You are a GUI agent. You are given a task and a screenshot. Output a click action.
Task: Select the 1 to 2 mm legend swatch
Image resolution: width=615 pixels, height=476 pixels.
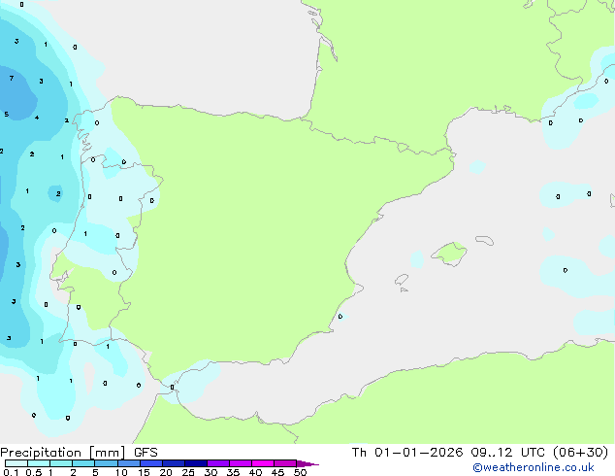coord(61,463)
